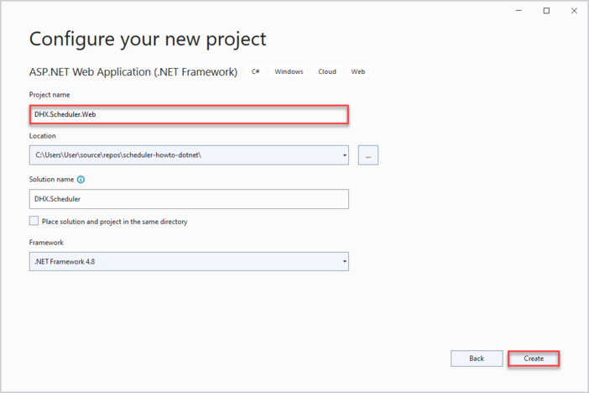589x393 pixels.
Task: Click the info icon beside Solution name
Action: 81,180
